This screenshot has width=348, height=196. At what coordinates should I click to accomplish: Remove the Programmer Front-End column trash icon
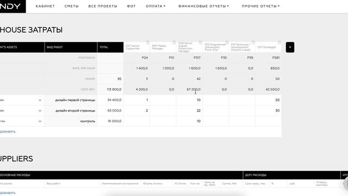click(x=227, y=42)
